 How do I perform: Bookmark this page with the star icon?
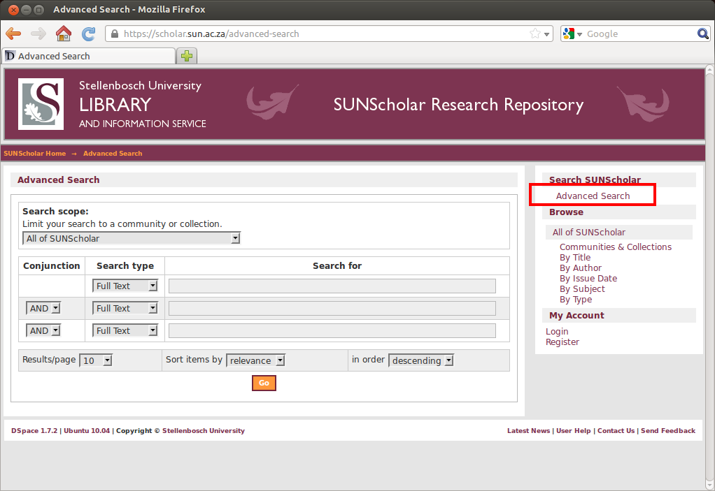535,34
